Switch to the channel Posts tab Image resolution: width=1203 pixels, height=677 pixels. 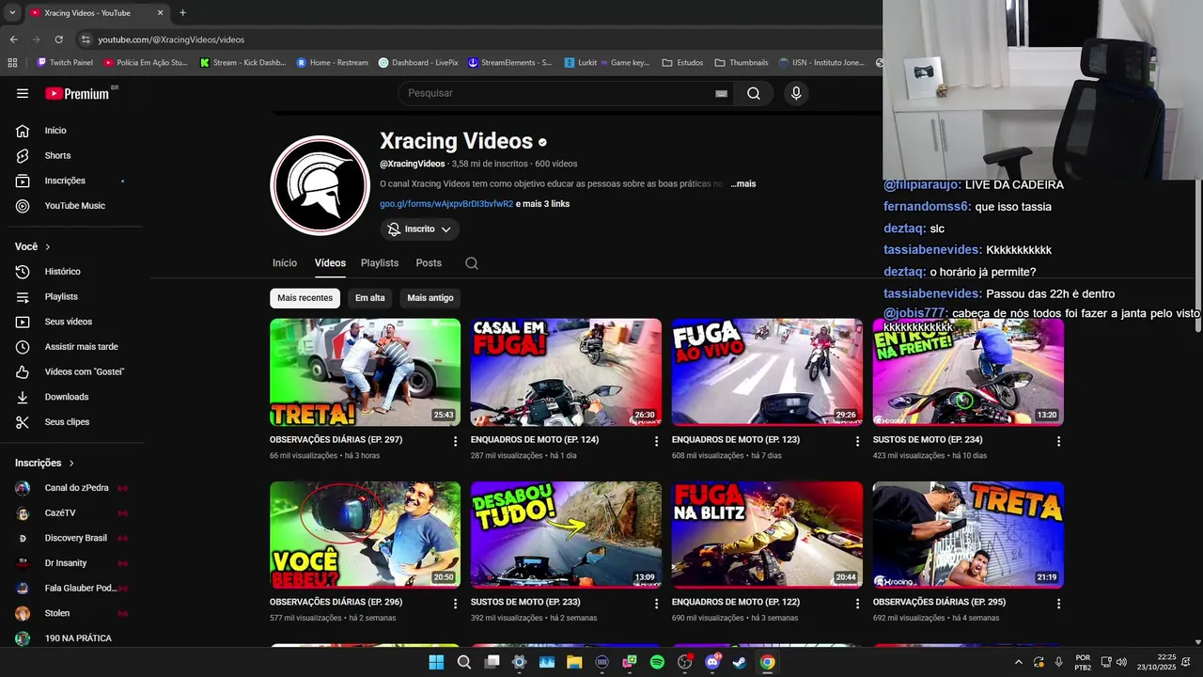click(x=429, y=263)
